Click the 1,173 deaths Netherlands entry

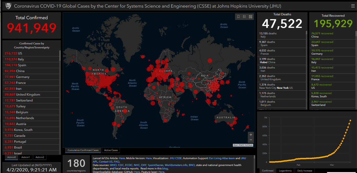pos(281,95)
